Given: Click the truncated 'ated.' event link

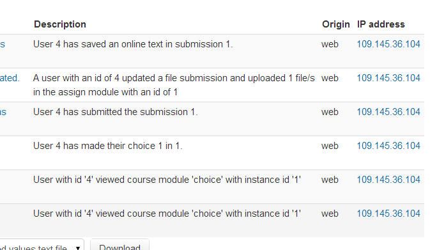Looking at the screenshot, I should point(10,78).
